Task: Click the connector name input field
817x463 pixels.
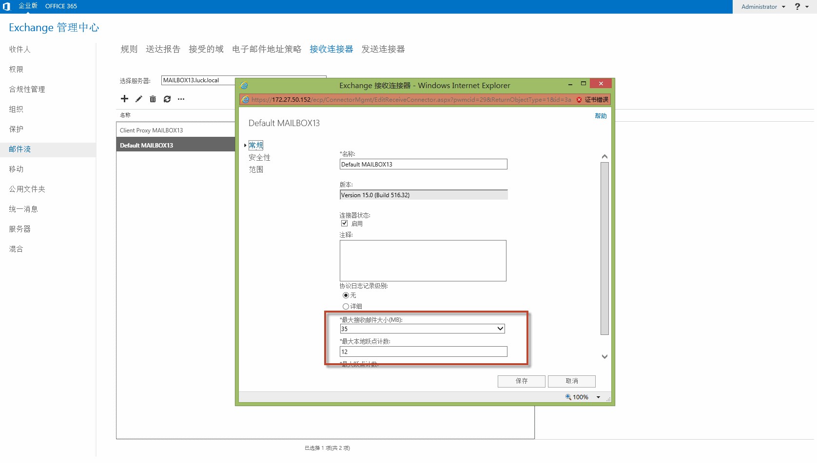Action: coord(423,165)
